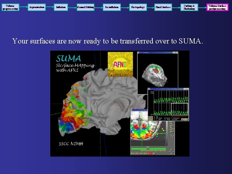Click the 'Your surfaces are now ready' sentence
232x174 pixels.
(x=108, y=41)
